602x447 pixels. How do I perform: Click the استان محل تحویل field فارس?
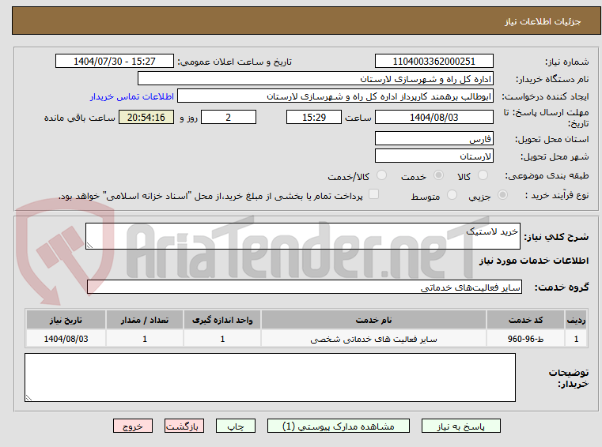[x=434, y=138]
